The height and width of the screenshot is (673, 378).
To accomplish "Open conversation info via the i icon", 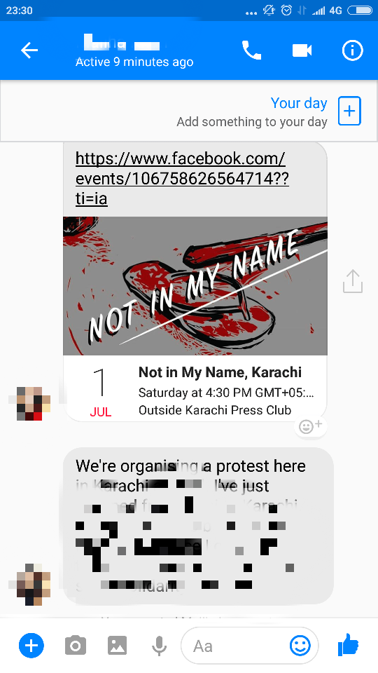I will point(352,50).
